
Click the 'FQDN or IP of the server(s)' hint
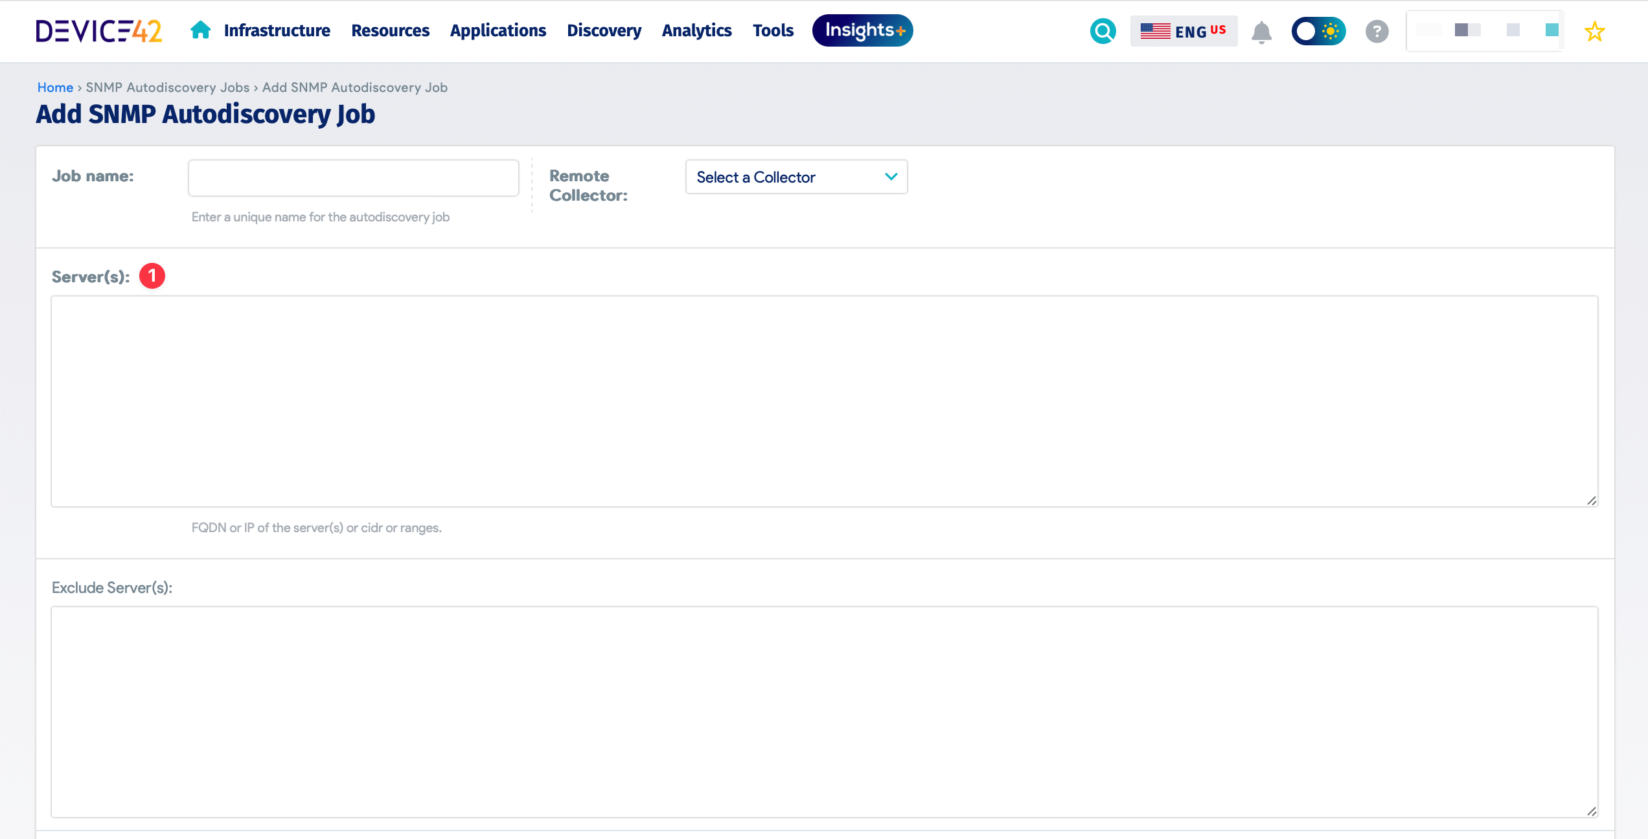pyautogui.click(x=316, y=528)
